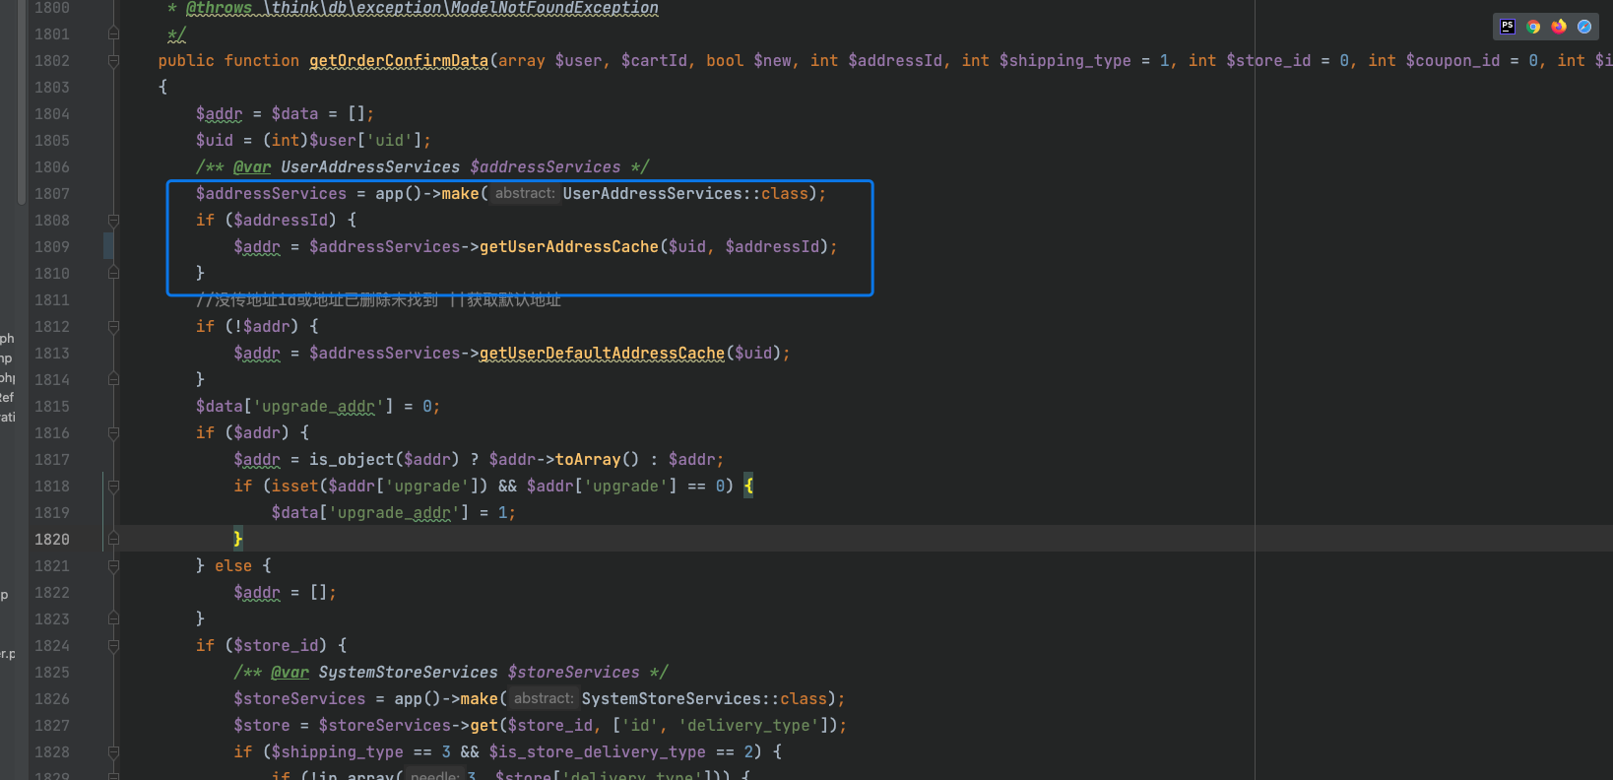Viewport: 1613px width, 780px height.
Task: Collapse the if ($store_id) code block
Action: (x=113, y=646)
